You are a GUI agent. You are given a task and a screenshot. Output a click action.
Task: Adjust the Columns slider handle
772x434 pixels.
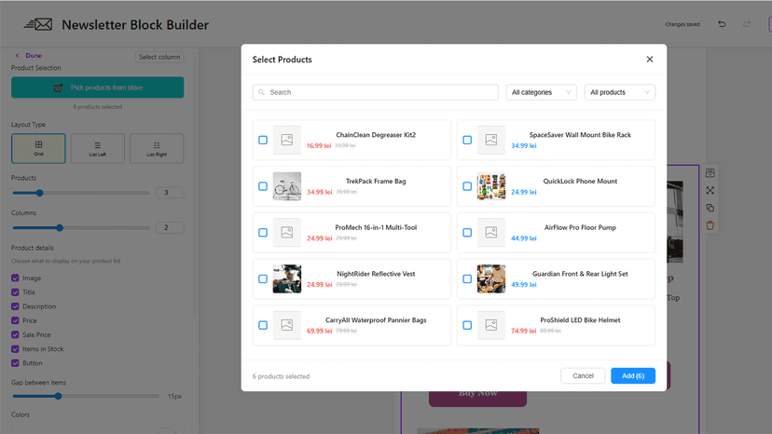(60, 228)
